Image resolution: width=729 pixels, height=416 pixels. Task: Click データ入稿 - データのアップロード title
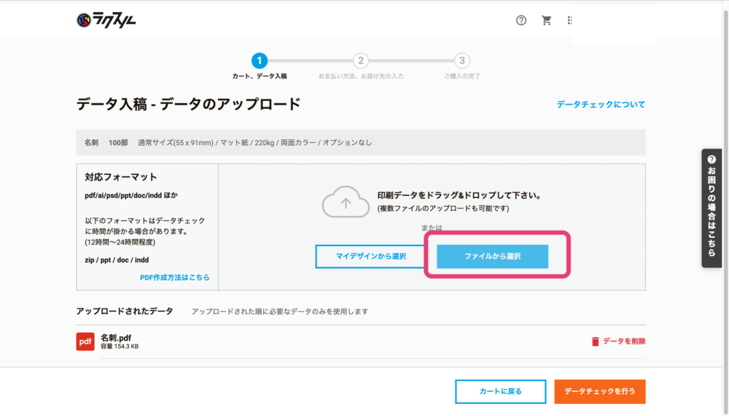[x=189, y=104]
